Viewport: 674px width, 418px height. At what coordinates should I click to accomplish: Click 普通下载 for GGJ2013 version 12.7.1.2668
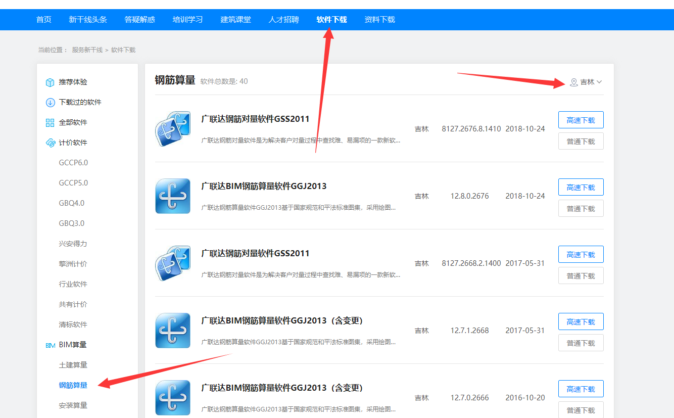(581, 343)
